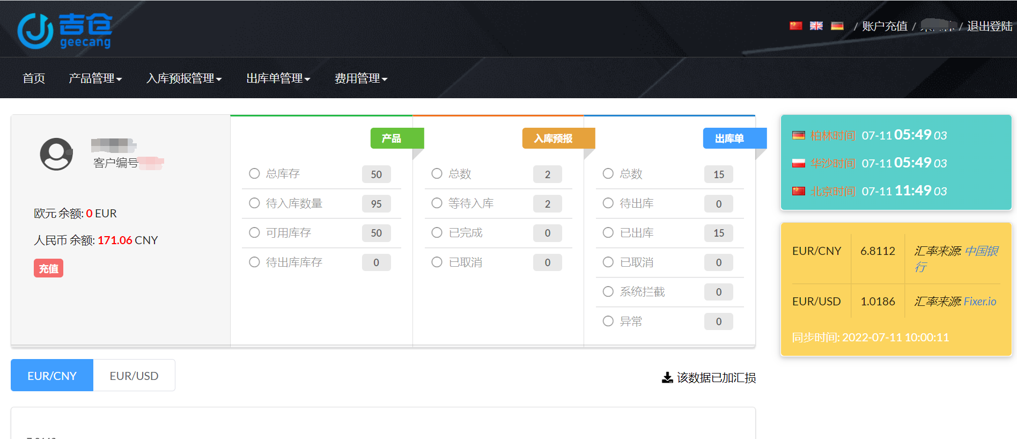Click the user avatar icon
Image resolution: width=1017 pixels, height=439 pixels.
[56, 154]
